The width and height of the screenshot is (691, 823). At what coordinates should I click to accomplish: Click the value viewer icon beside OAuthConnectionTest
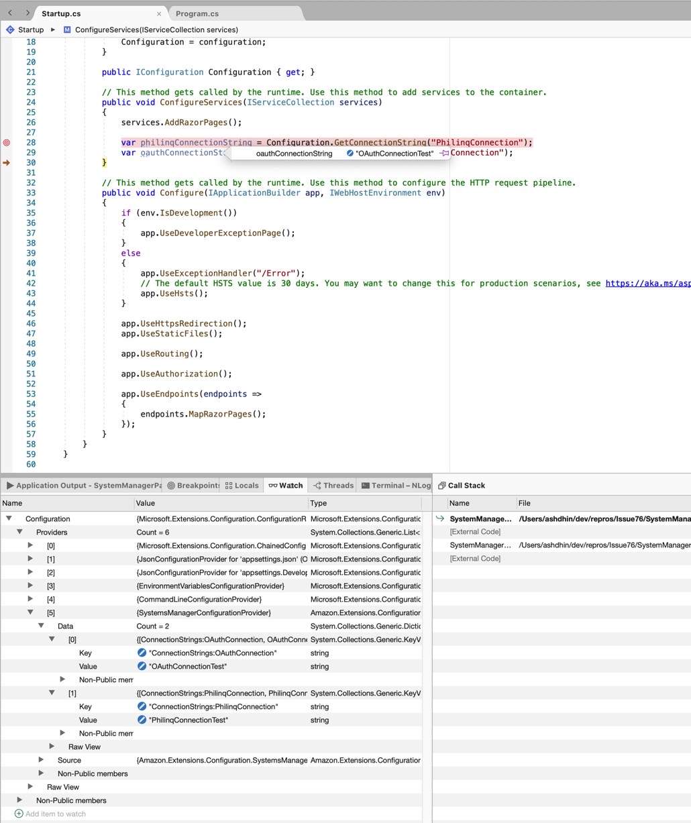[x=141, y=666]
